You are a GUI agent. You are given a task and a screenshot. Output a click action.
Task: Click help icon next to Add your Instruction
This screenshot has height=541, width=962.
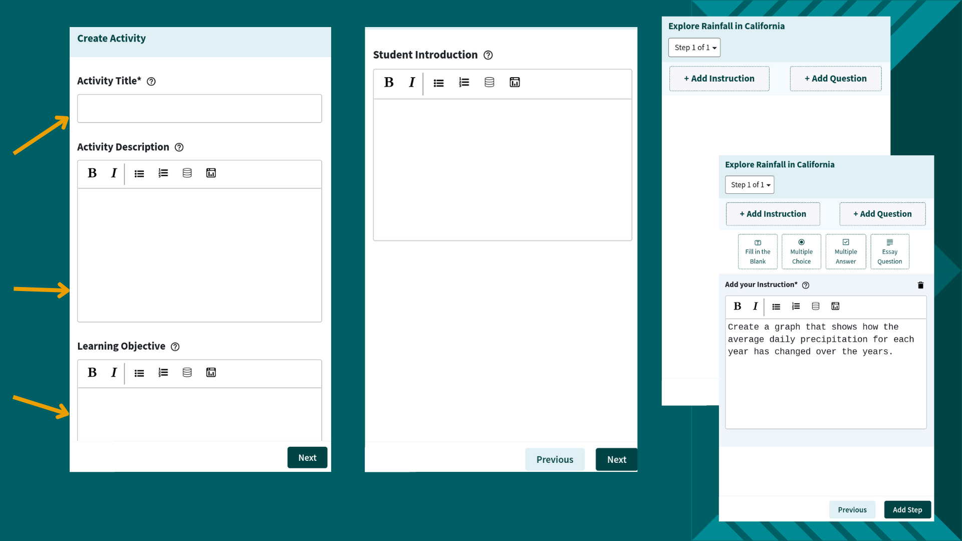(x=806, y=285)
